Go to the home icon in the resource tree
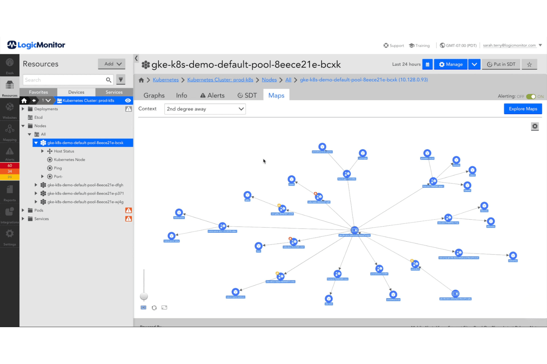This screenshot has height=364, width=547. click(x=24, y=100)
